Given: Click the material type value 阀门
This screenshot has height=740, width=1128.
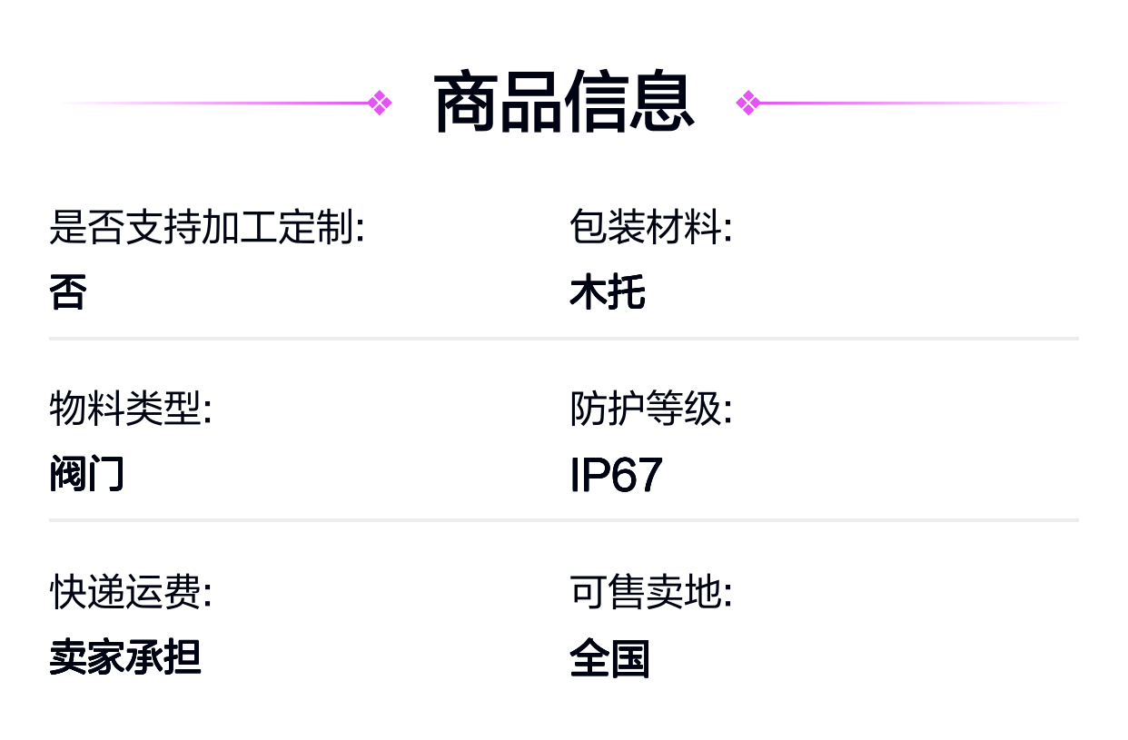Looking at the screenshot, I should point(87,475).
